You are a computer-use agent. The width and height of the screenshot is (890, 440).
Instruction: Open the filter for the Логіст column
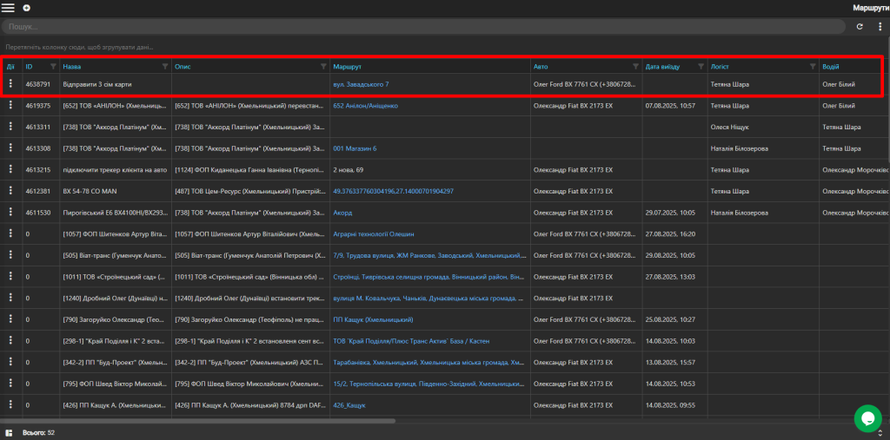tap(813, 66)
